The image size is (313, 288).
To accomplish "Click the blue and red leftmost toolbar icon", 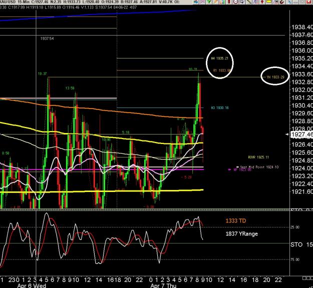I will [195, 2].
